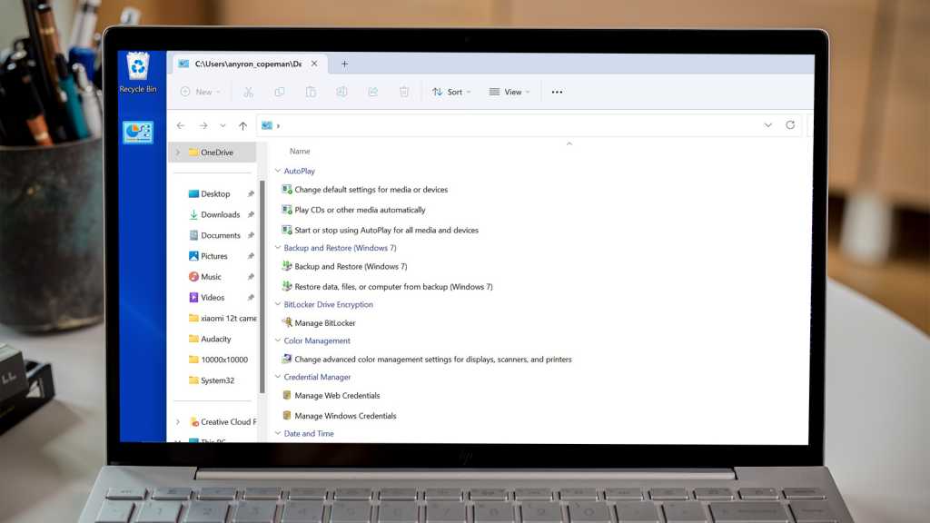Expand the OneDrive tree node
Viewport: 930px width, 523px height.
click(x=177, y=153)
